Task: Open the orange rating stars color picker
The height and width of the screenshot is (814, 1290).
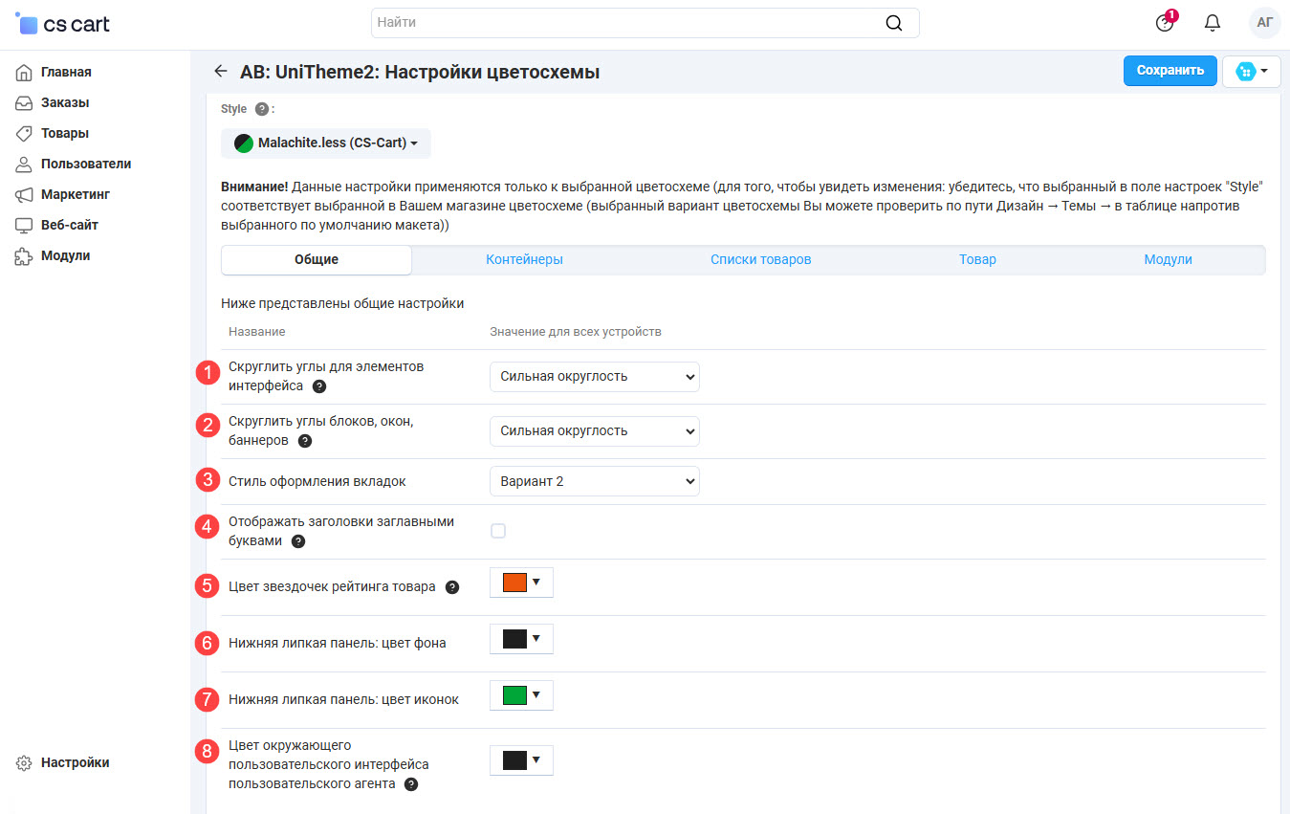Action: (x=521, y=583)
